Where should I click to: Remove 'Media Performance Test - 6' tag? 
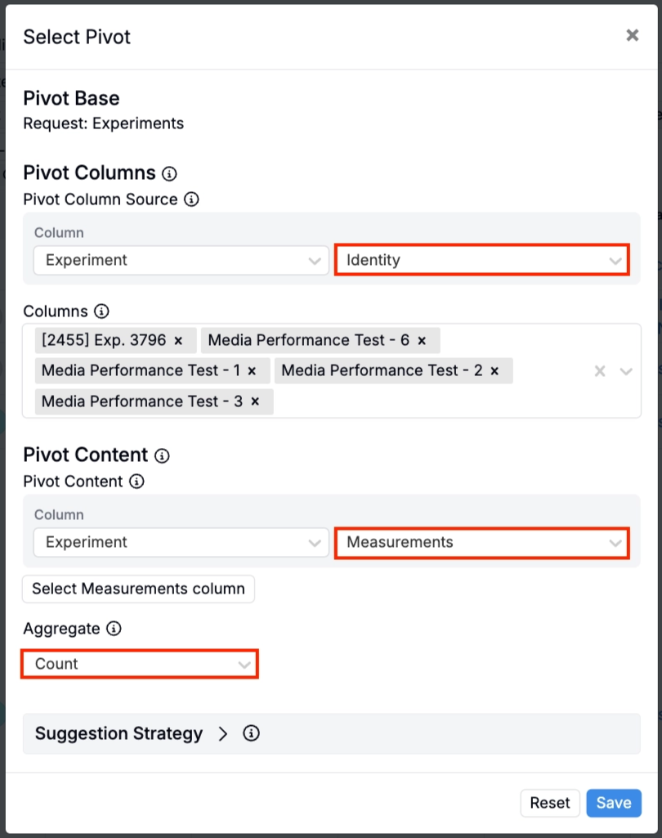click(x=422, y=340)
